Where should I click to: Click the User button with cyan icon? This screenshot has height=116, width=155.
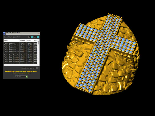coord(36,37)
